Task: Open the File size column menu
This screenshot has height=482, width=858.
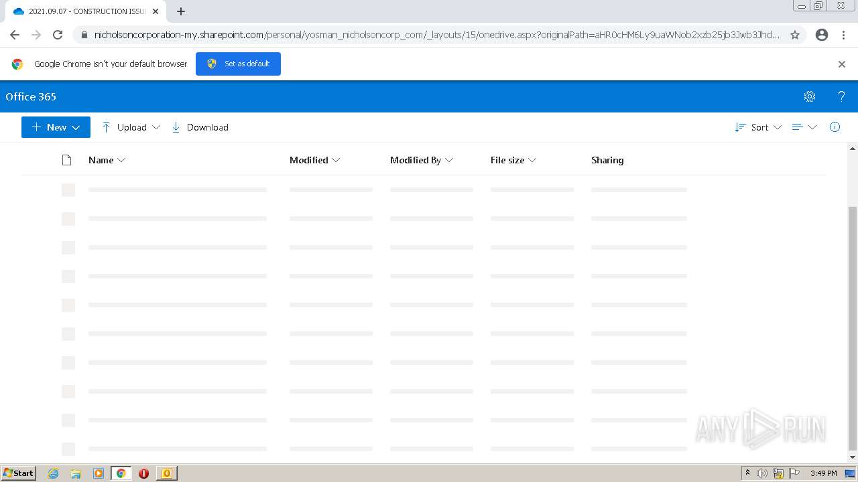Action: pos(513,160)
